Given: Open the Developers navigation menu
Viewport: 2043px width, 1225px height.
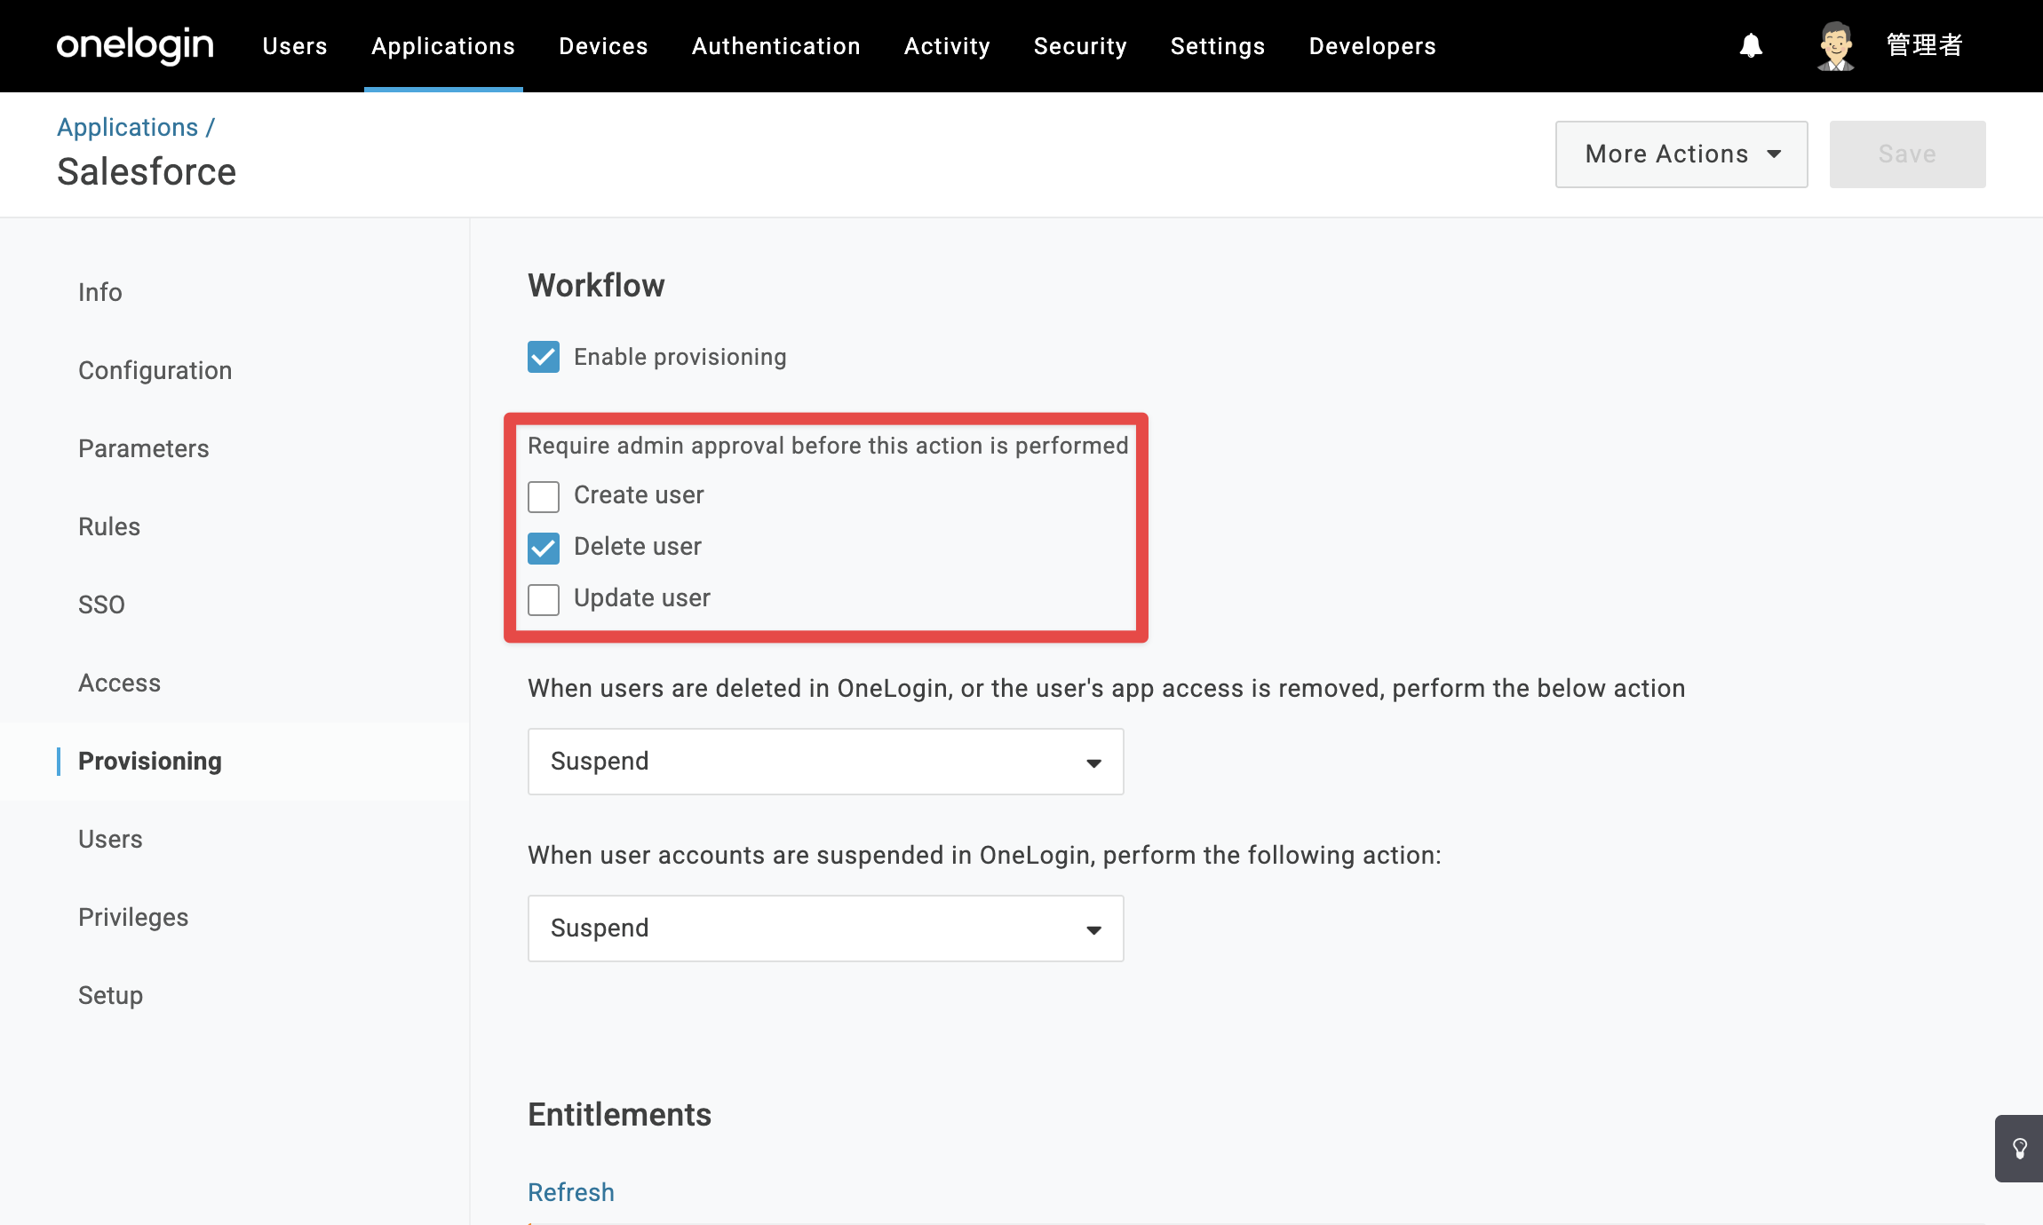Looking at the screenshot, I should 1372,46.
